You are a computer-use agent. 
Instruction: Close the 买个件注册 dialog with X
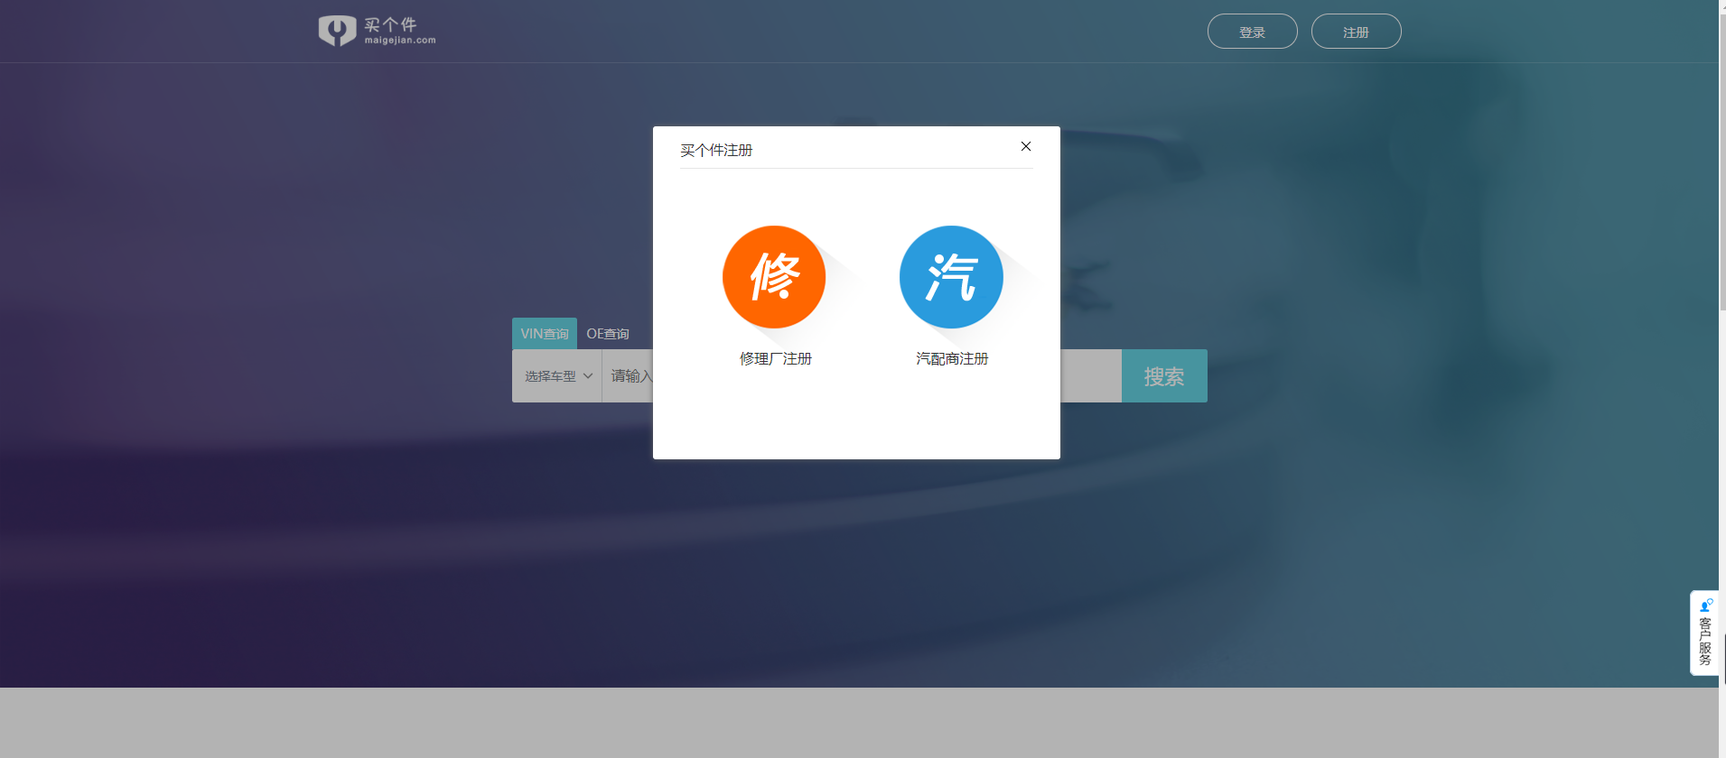(1026, 146)
